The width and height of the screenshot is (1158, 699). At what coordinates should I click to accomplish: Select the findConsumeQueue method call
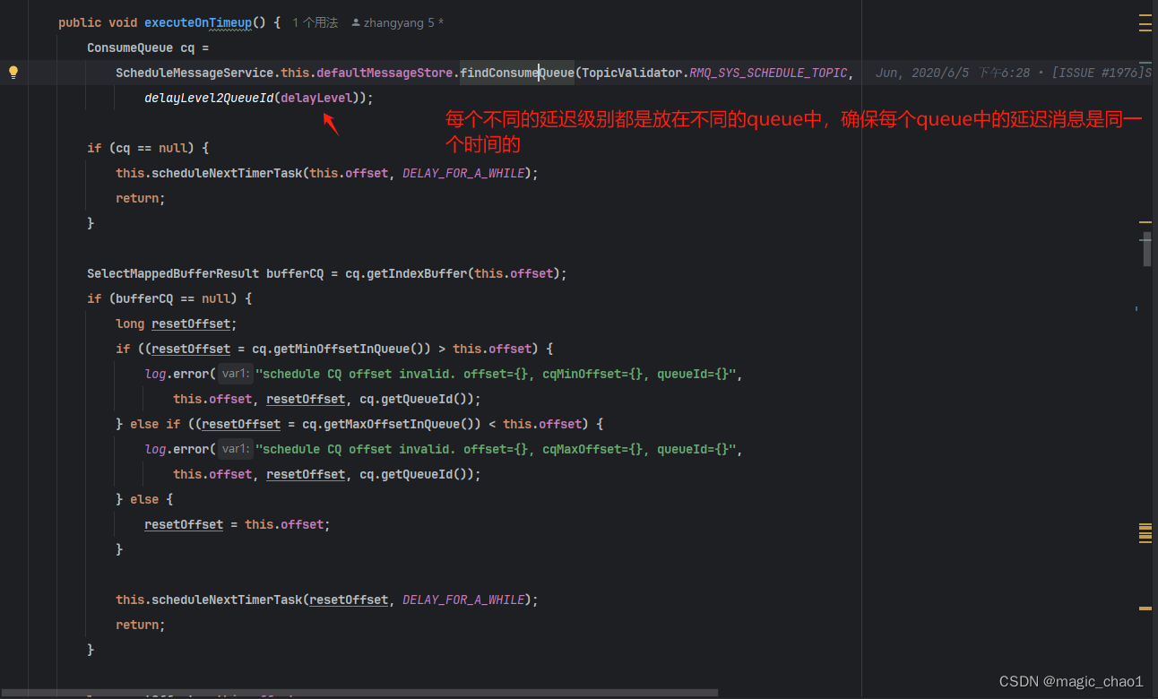point(517,73)
